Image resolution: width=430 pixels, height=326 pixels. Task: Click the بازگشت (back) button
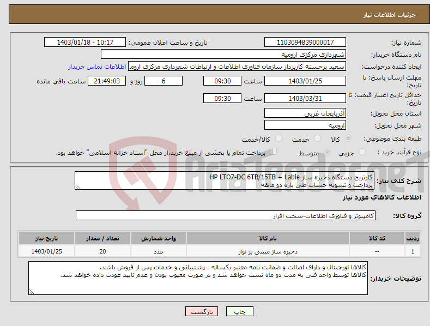point(202,311)
